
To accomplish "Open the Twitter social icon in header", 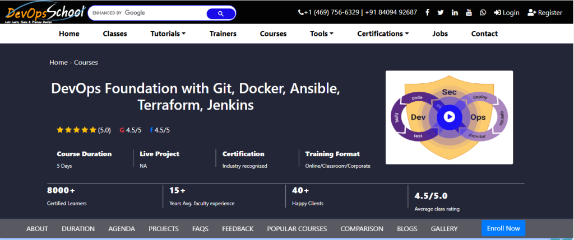I will (x=441, y=13).
